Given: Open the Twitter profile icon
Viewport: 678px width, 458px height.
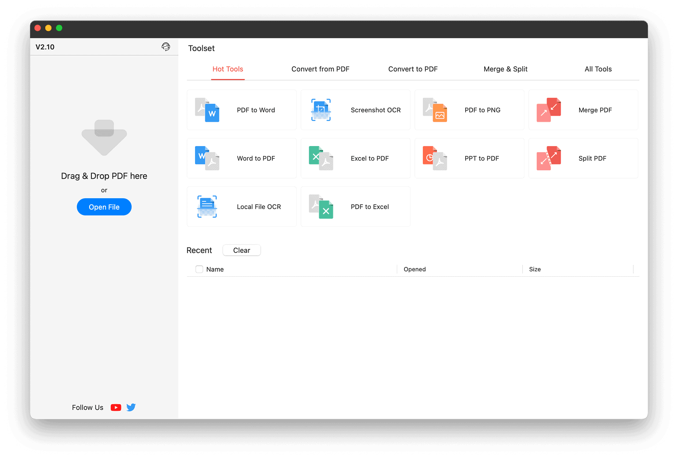Looking at the screenshot, I should click(x=131, y=407).
